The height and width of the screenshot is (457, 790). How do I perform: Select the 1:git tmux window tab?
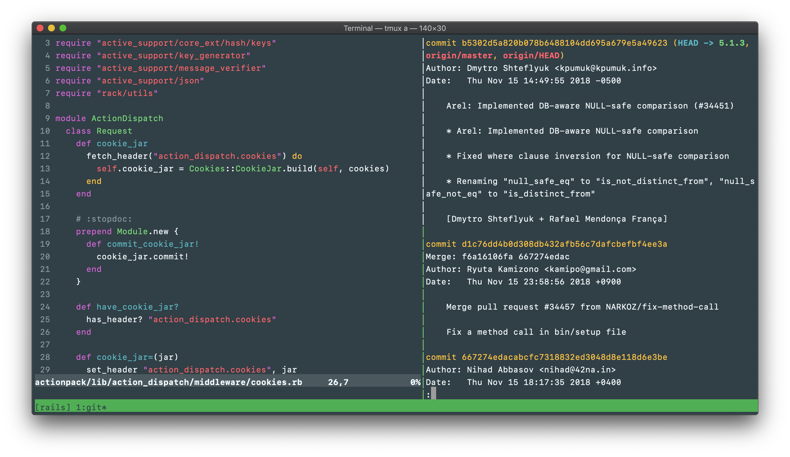tap(91, 407)
